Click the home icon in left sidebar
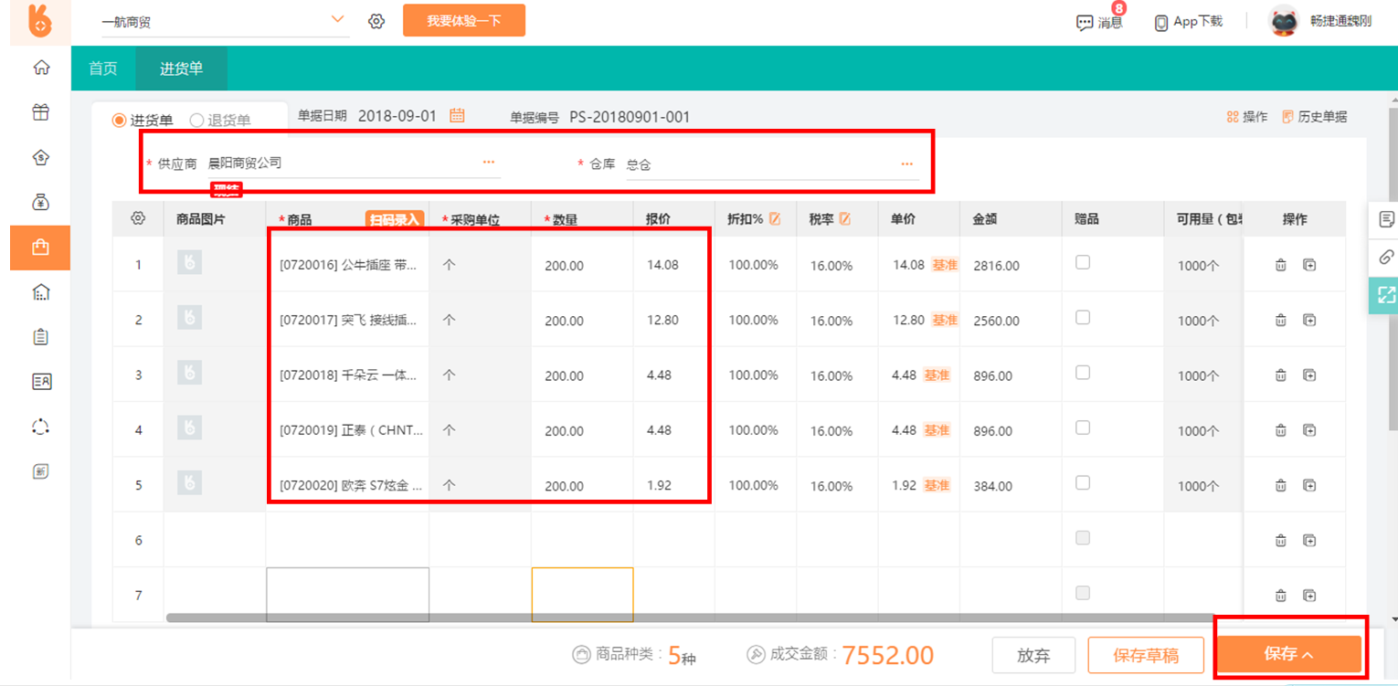 (40, 68)
